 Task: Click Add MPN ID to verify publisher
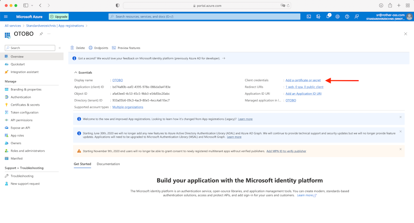tap(286, 151)
